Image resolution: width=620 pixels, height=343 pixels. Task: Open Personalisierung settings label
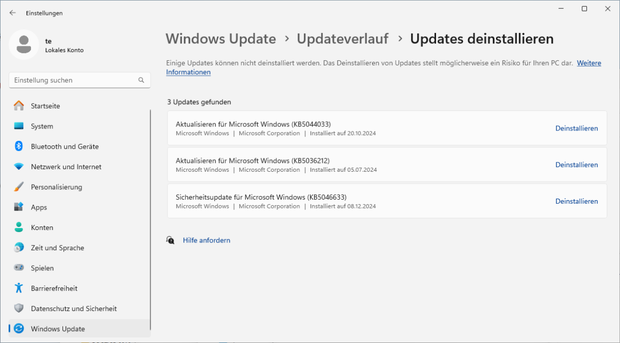click(x=56, y=187)
